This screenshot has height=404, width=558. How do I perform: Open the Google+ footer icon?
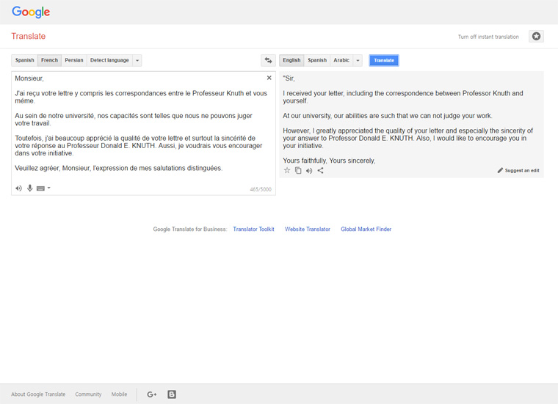click(151, 394)
